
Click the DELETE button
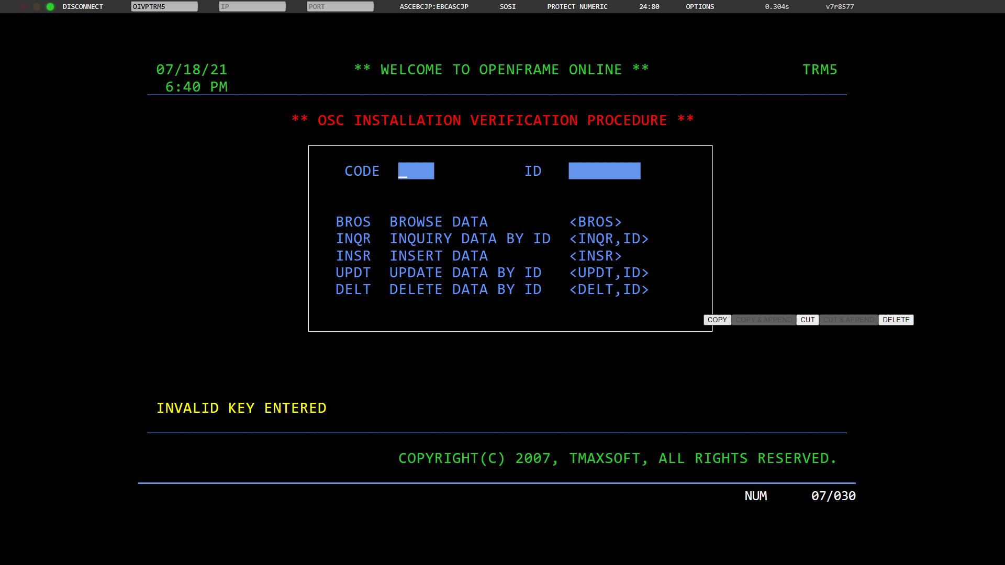(x=896, y=320)
